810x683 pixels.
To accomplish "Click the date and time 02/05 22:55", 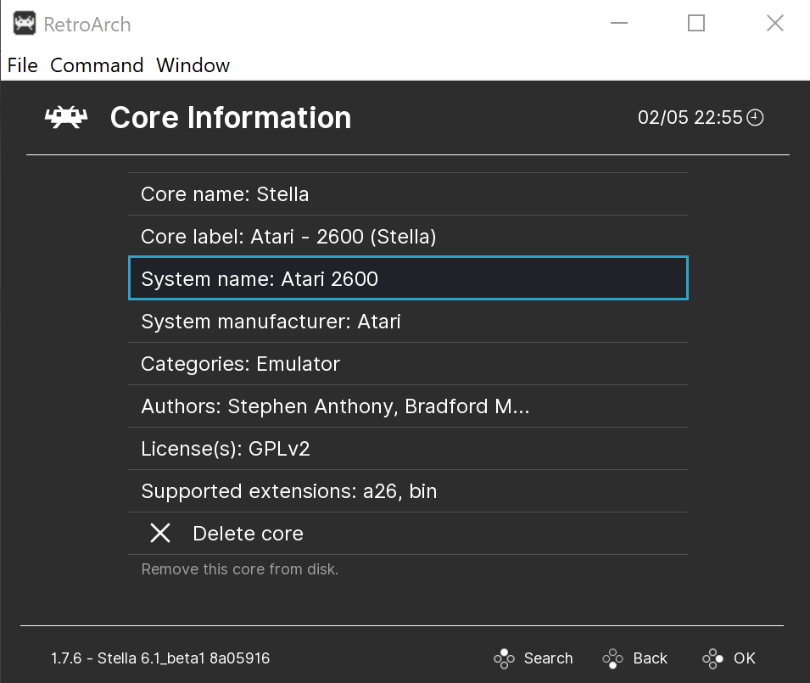I will coord(690,118).
